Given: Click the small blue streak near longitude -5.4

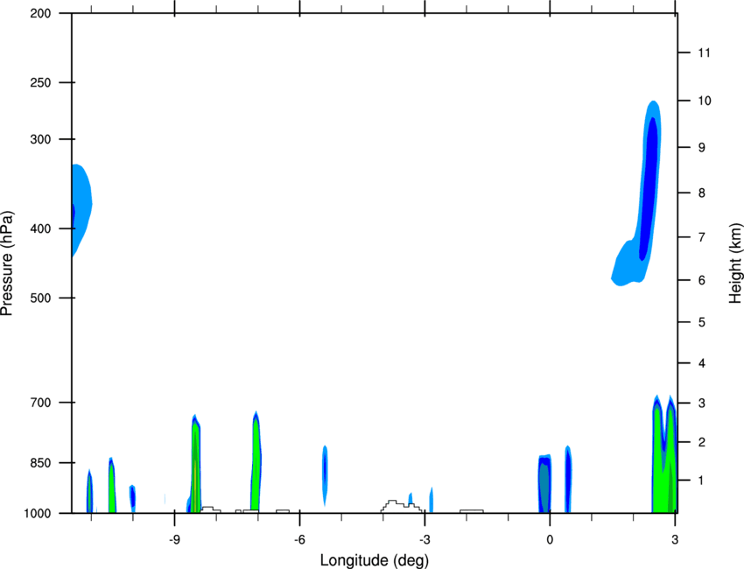Looking at the screenshot, I should coord(325,474).
